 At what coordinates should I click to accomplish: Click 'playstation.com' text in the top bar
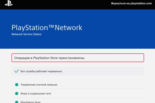pos(141,4)
